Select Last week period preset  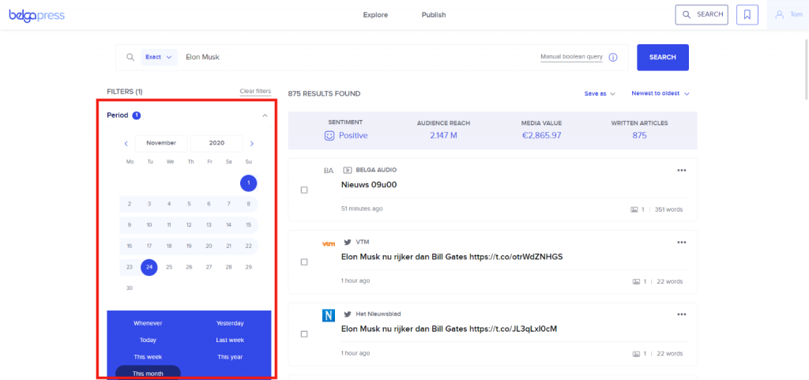point(230,340)
